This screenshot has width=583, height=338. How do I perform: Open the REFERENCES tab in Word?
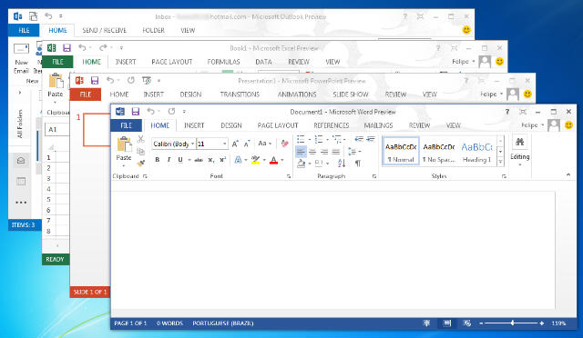tap(332, 125)
